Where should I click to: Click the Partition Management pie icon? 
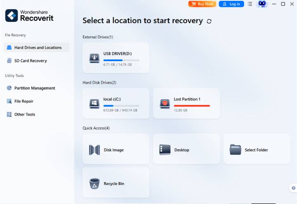click(9, 88)
